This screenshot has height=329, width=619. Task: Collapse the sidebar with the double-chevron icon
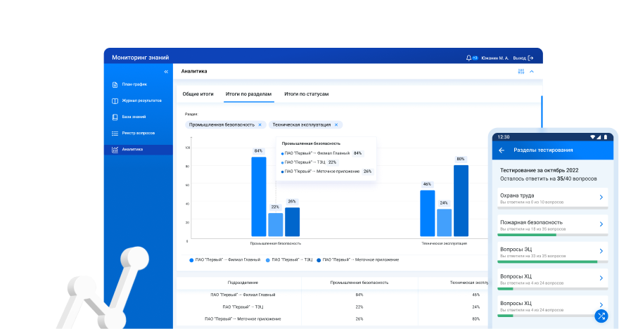pyautogui.click(x=166, y=72)
